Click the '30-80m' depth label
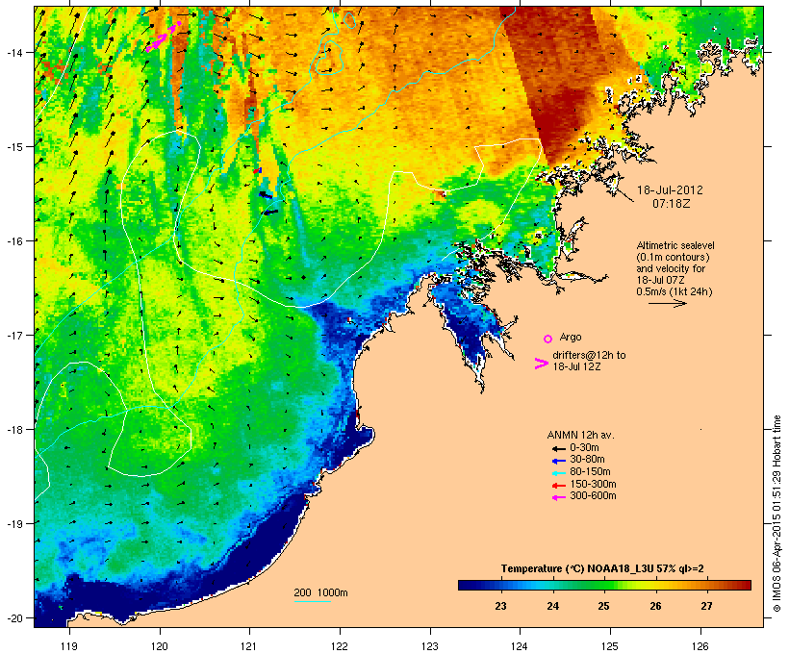The height and width of the screenshot is (654, 789). pyautogui.click(x=587, y=460)
